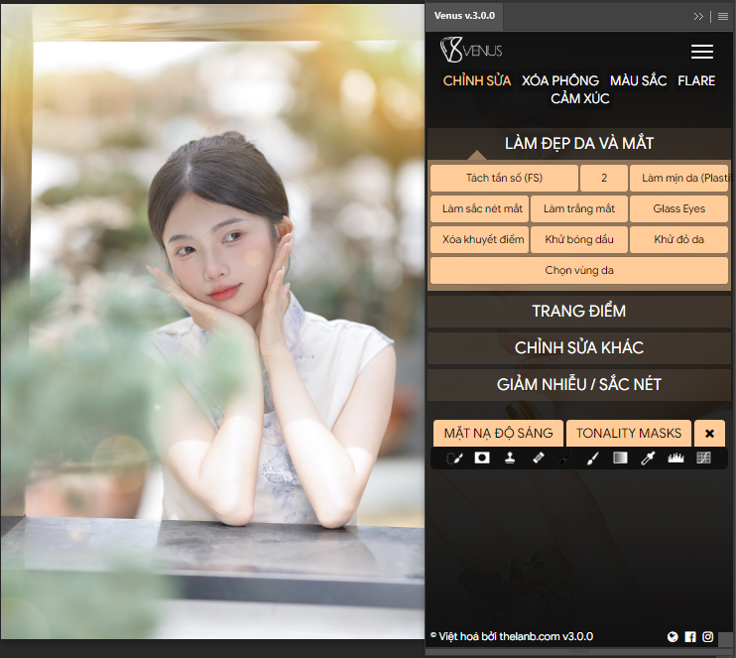Click the layer mask icon
The width and height of the screenshot is (736, 658).
[482, 459]
